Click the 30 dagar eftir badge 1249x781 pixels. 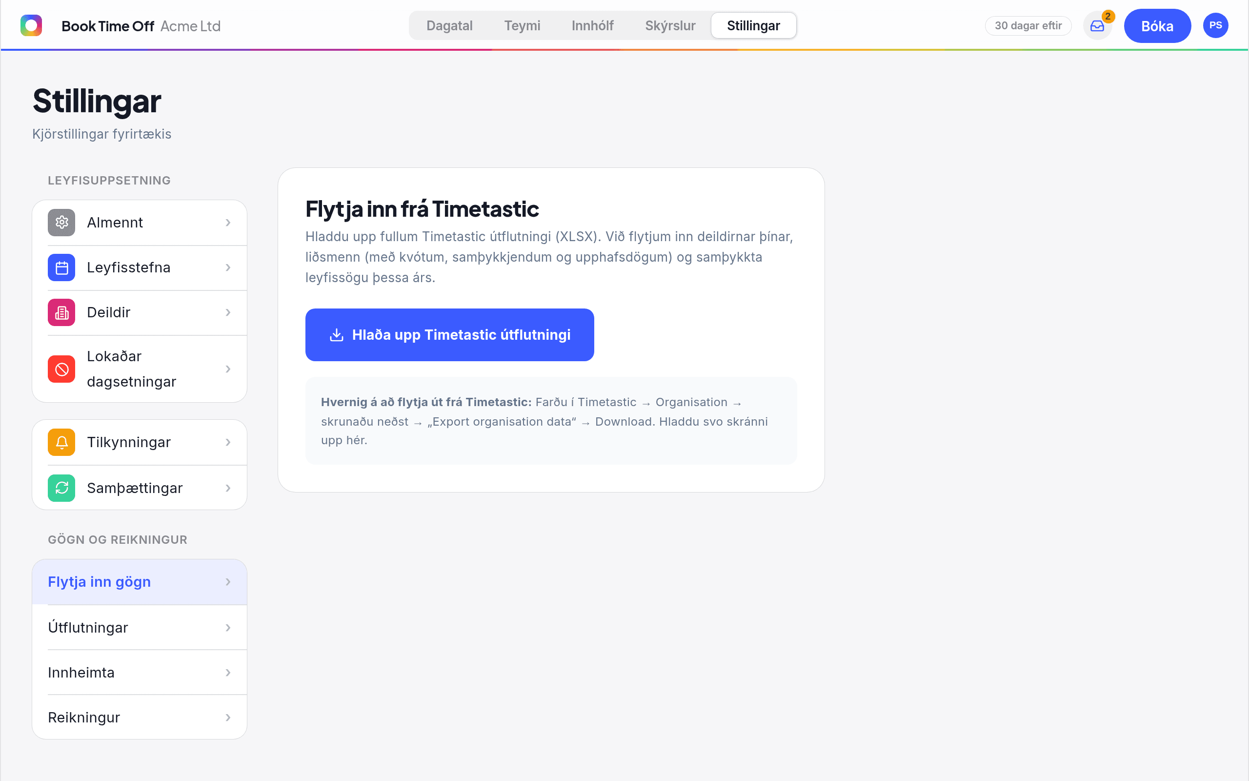click(1028, 26)
